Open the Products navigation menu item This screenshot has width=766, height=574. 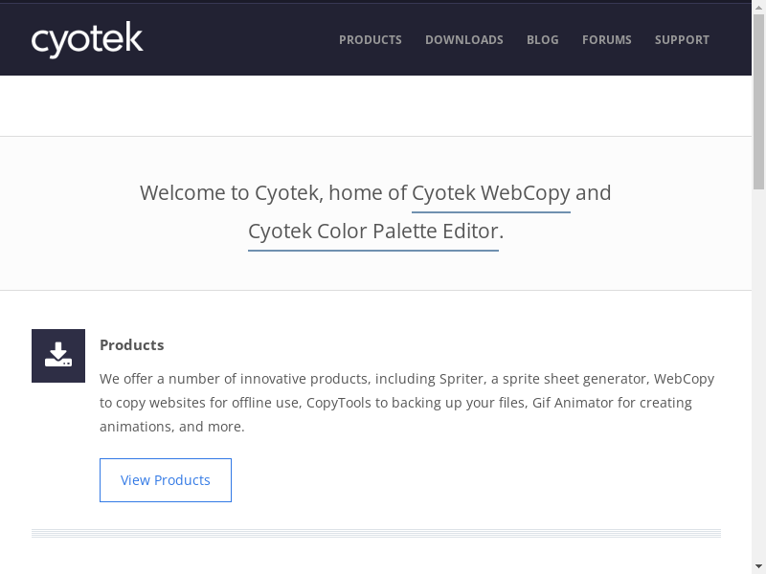click(371, 40)
